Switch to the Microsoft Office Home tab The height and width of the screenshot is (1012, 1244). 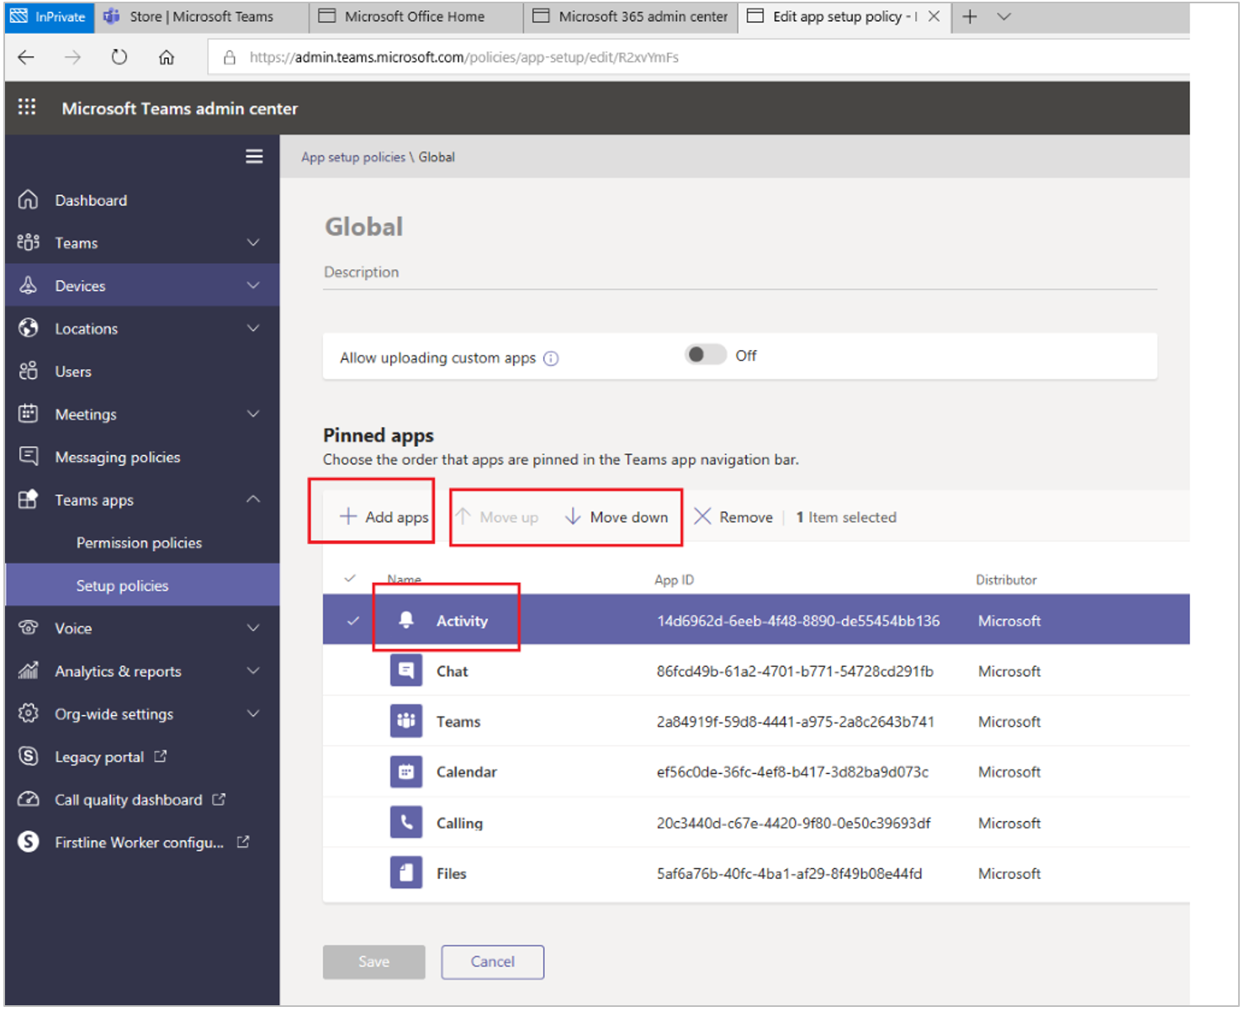(415, 17)
